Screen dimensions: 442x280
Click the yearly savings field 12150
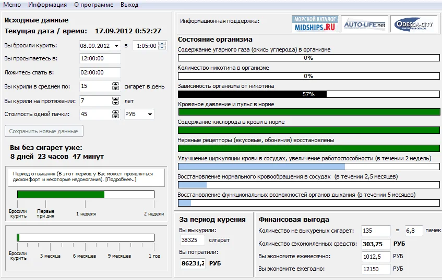[x=376, y=269]
